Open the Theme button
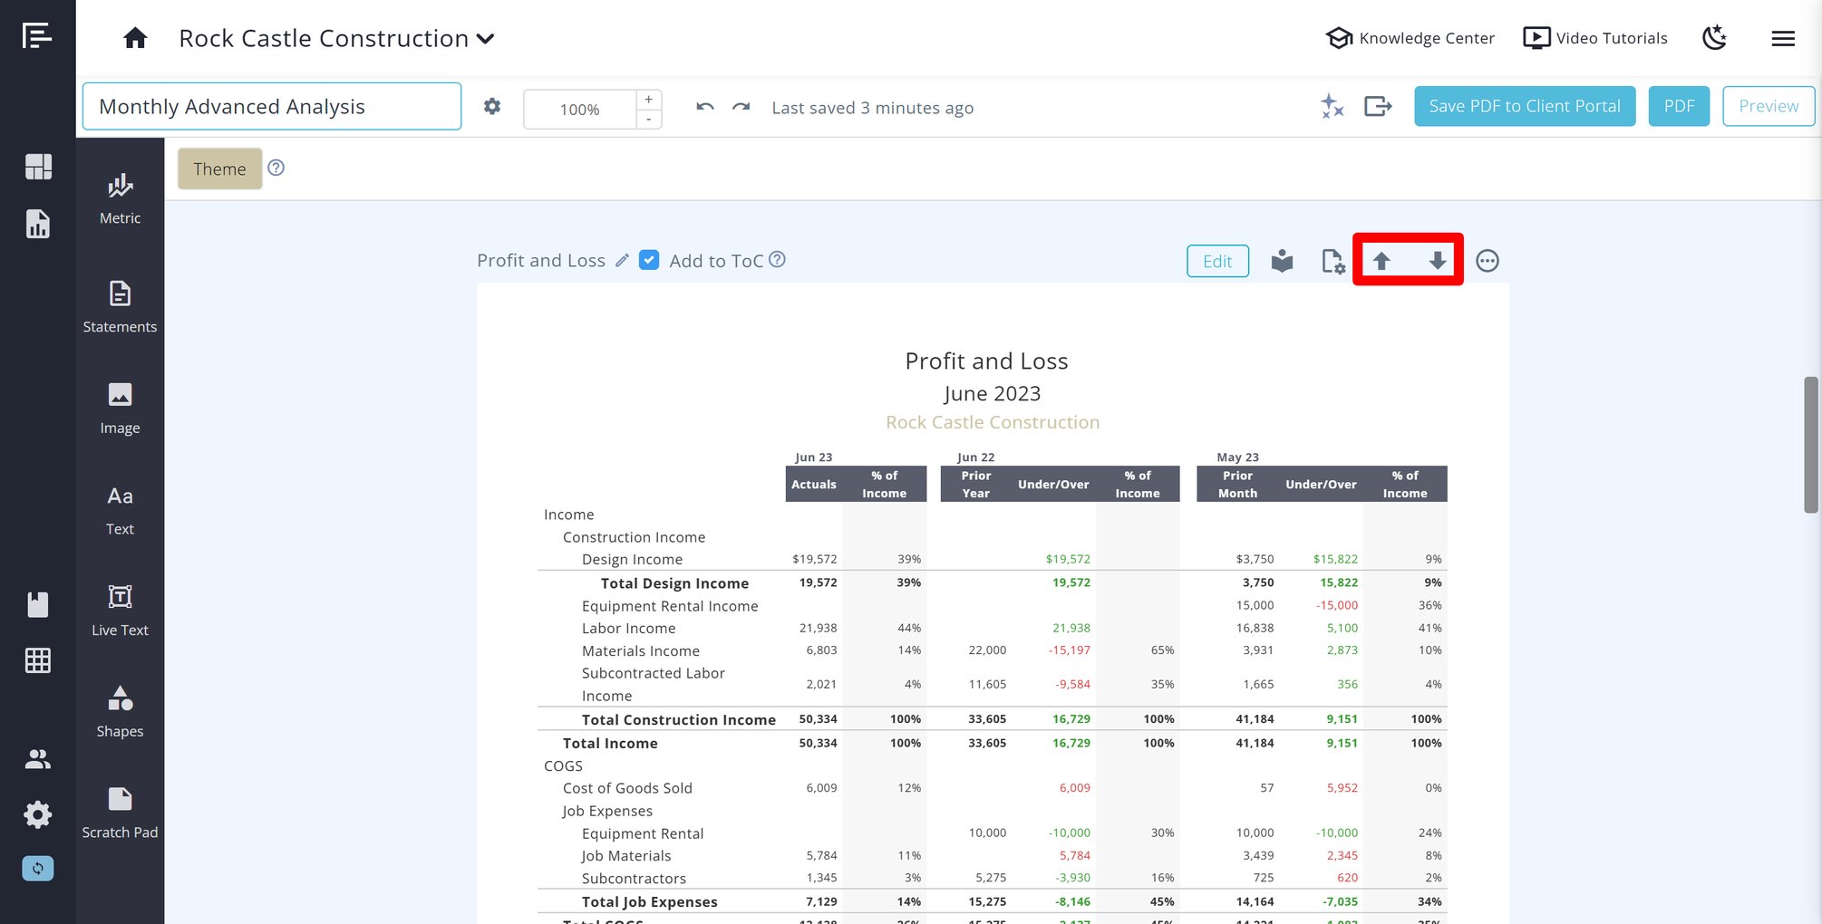This screenshot has height=924, width=1822. tap(219, 168)
